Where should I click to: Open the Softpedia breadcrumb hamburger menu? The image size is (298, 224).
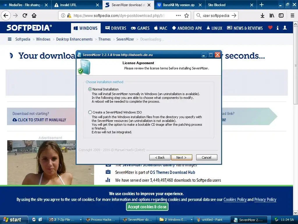(10, 39)
